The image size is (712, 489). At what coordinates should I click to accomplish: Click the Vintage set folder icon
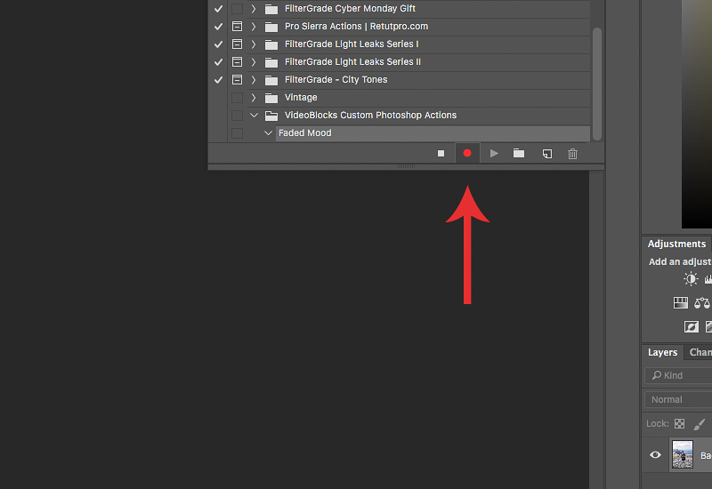pyautogui.click(x=271, y=98)
